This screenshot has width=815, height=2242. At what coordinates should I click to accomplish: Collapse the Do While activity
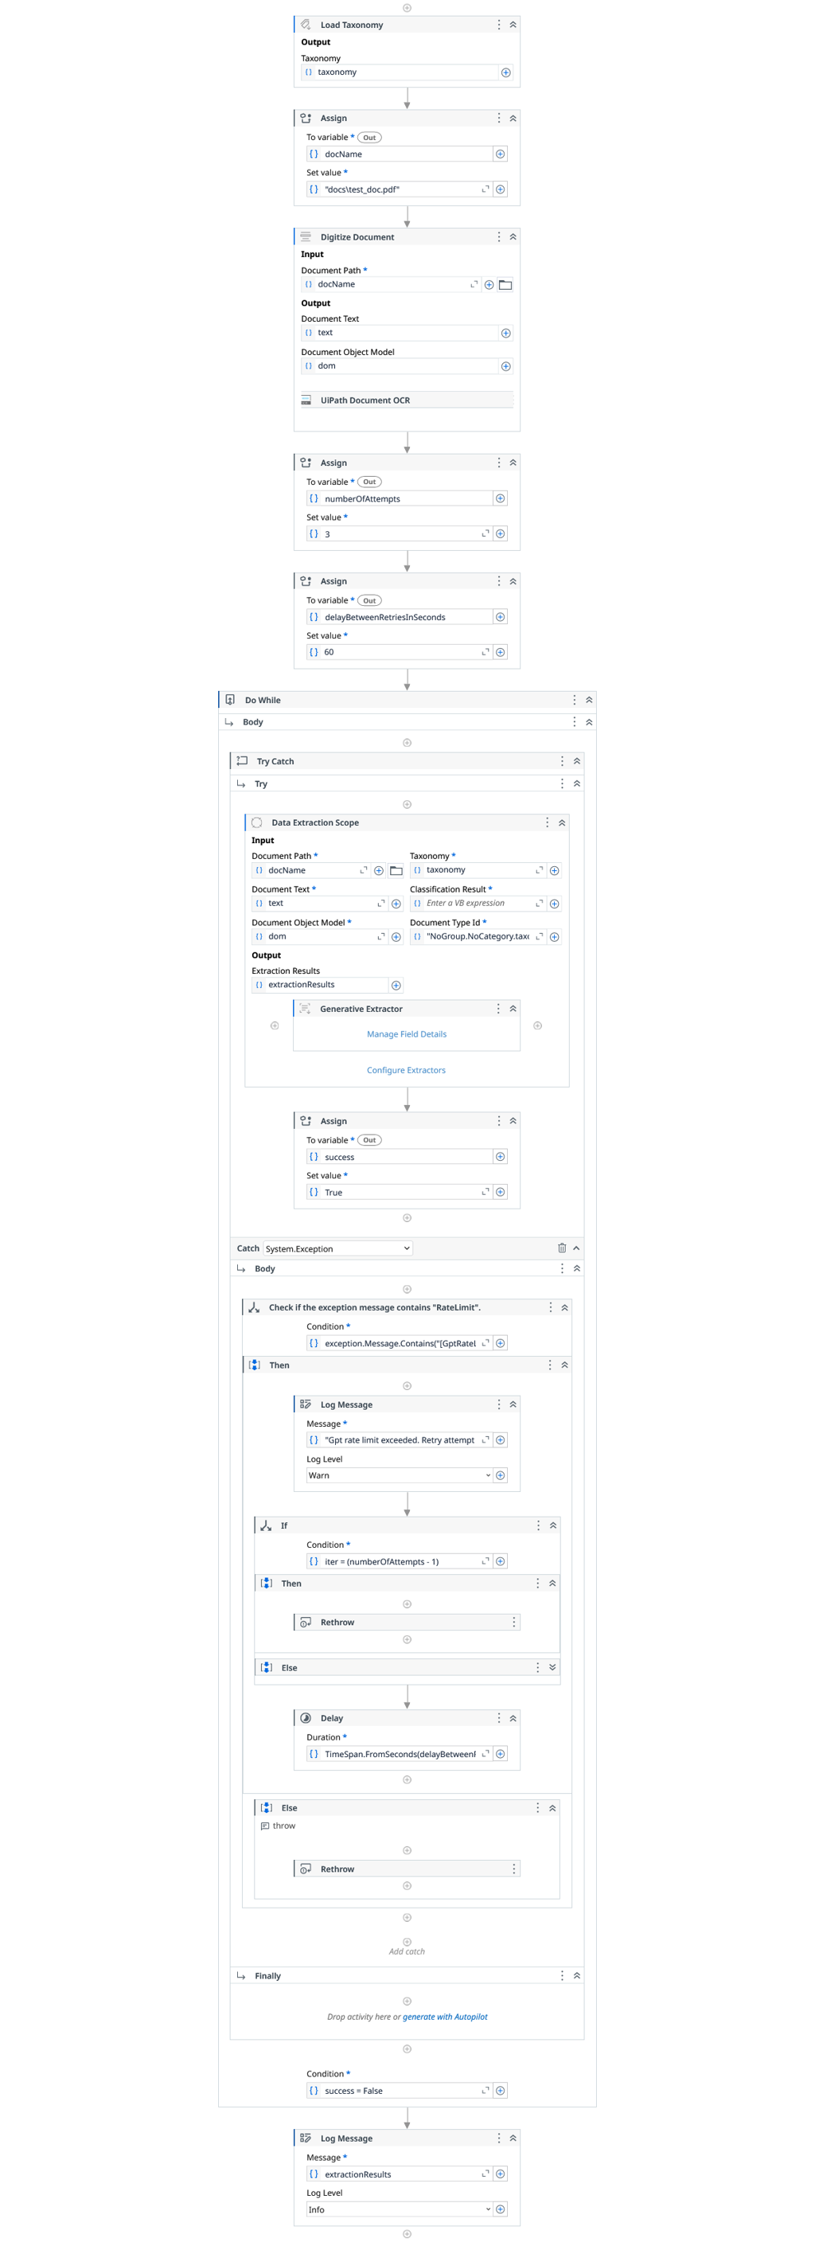tap(589, 700)
